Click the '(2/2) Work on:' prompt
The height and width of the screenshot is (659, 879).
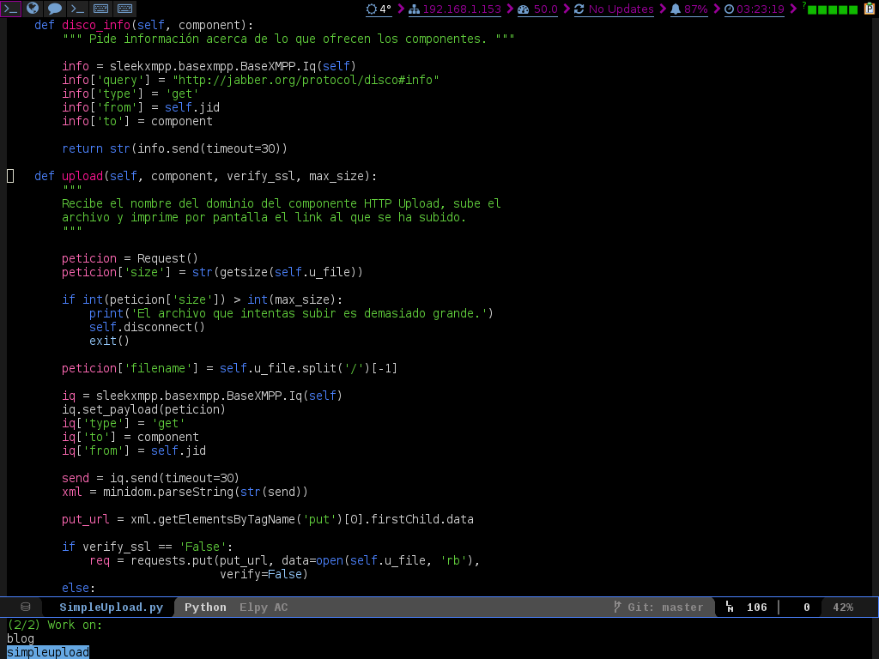pyautogui.click(x=54, y=625)
